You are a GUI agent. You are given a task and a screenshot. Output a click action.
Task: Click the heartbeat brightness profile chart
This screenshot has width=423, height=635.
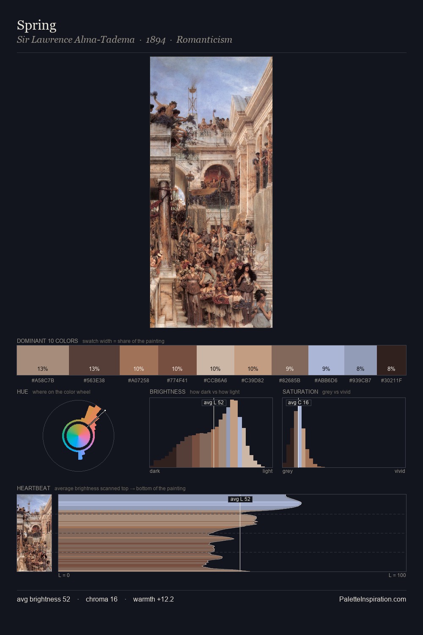point(232,533)
